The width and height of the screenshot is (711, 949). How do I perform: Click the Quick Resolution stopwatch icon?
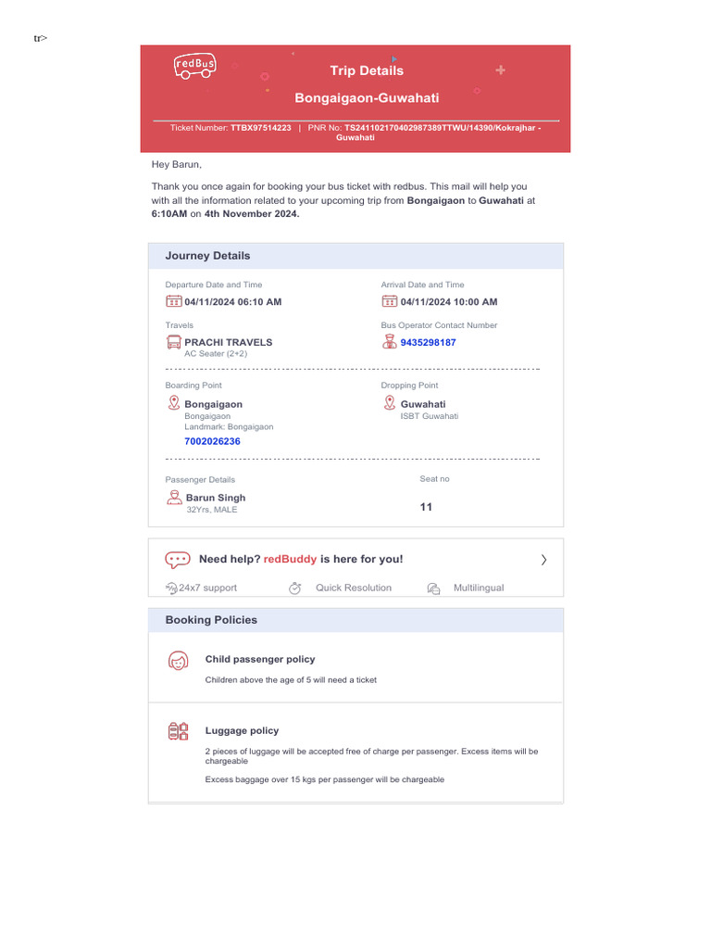[295, 588]
